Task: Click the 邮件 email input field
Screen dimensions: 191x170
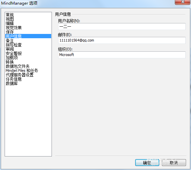Action: 122,40
